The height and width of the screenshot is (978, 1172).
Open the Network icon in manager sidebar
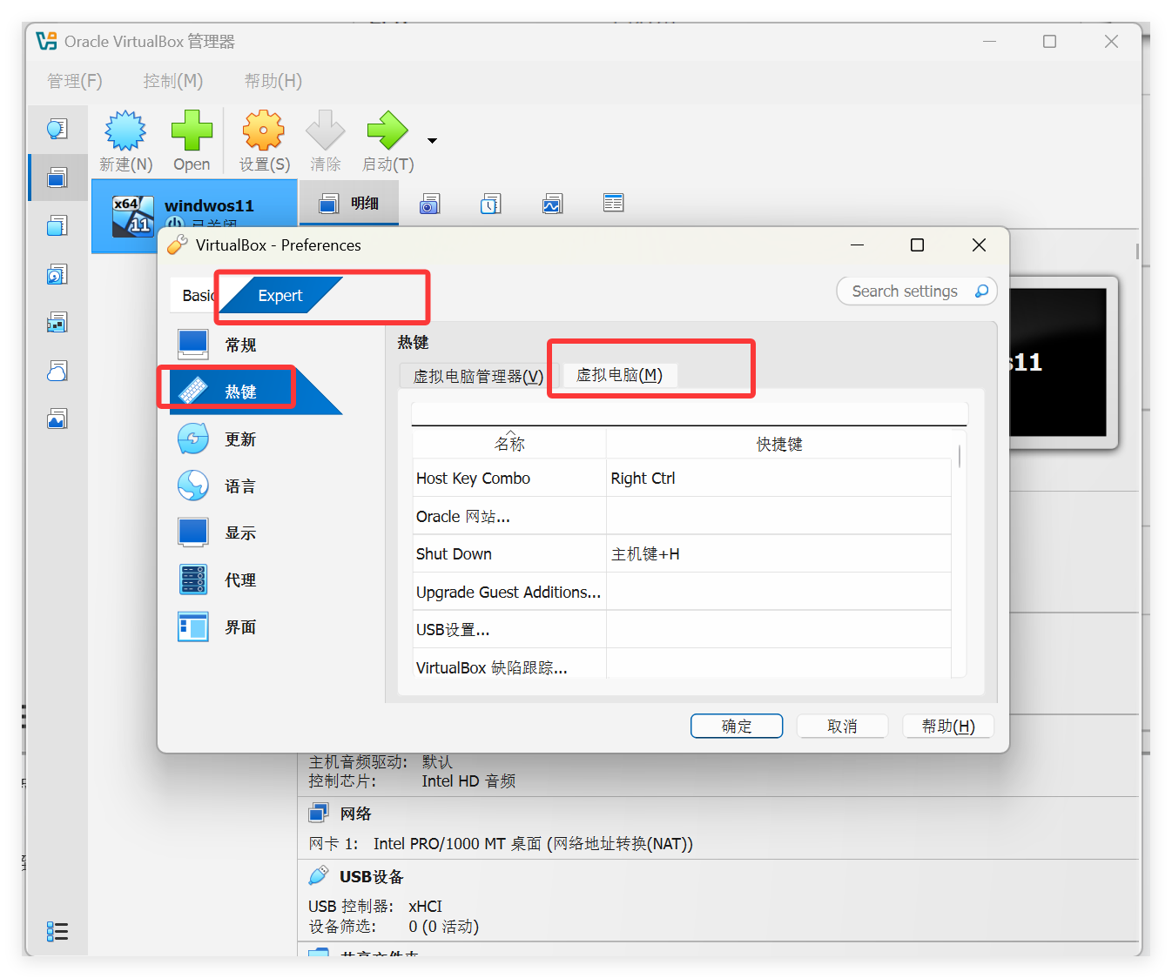tap(57, 323)
